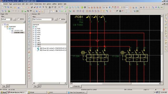This screenshot has height=94, width=168.
Task: Click the Start button on taskbar
Action: pyautogui.click(x=3, y=92)
